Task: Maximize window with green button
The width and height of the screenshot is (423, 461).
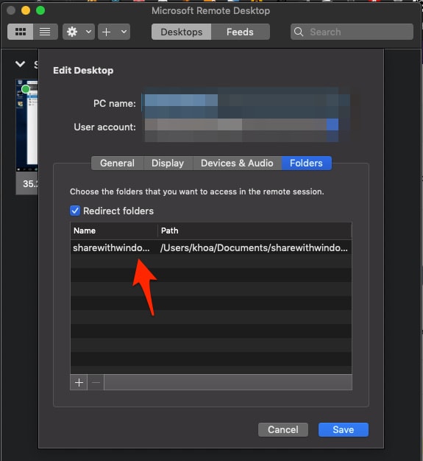Action: [x=40, y=10]
